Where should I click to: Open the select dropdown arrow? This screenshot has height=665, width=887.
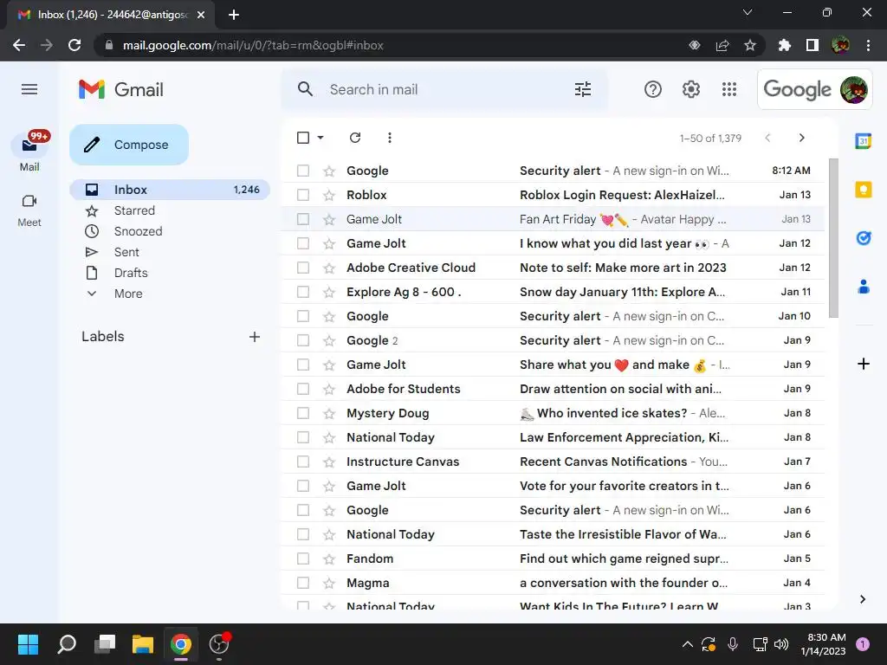coord(320,138)
